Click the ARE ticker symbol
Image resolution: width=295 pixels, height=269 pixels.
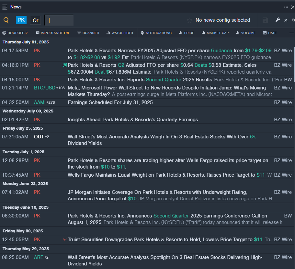(39, 257)
